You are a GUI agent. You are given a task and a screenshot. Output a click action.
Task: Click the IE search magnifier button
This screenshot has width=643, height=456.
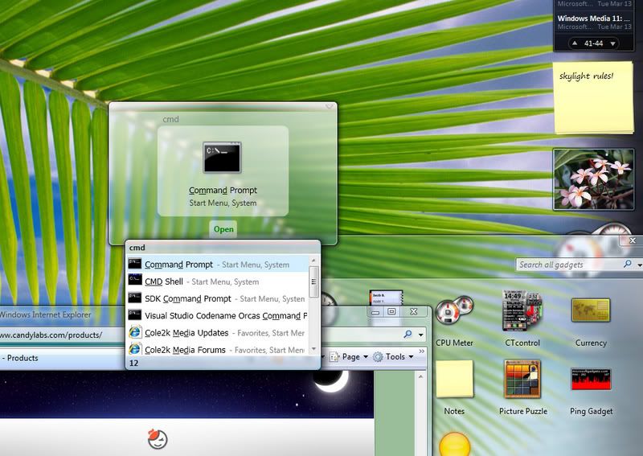point(408,334)
